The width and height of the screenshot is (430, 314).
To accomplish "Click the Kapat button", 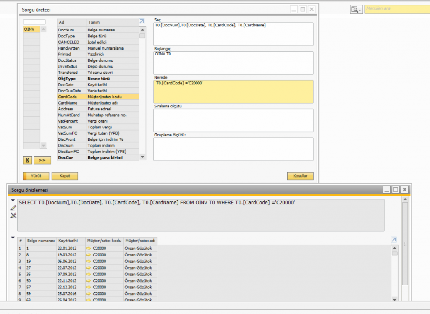I will tap(65, 176).
